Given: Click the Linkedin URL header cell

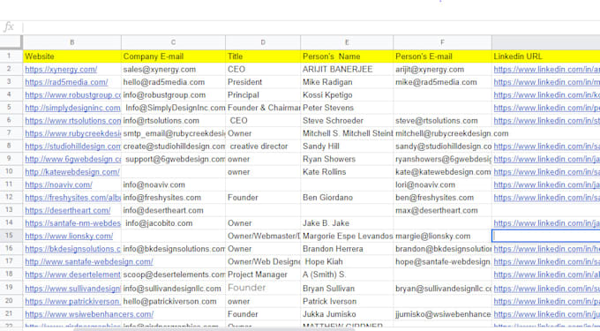Looking at the screenshot, I should 545,56.
